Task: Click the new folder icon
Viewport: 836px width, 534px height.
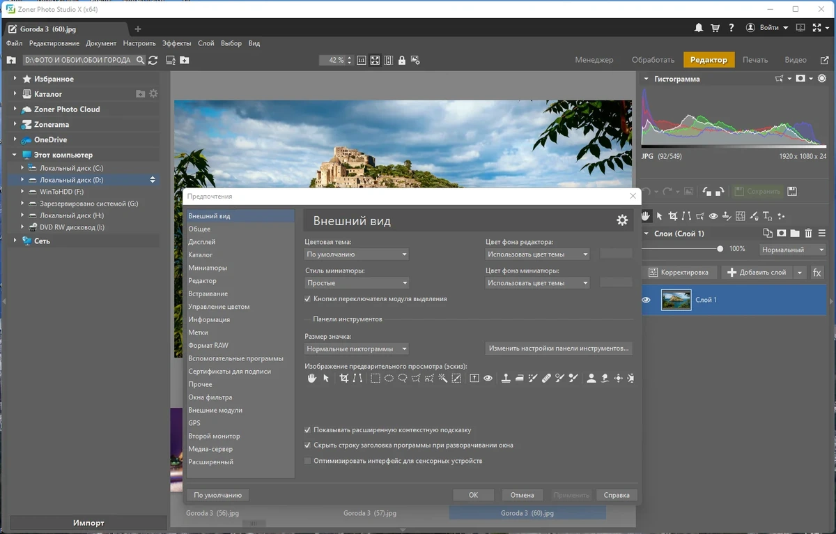Action: tap(184, 60)
